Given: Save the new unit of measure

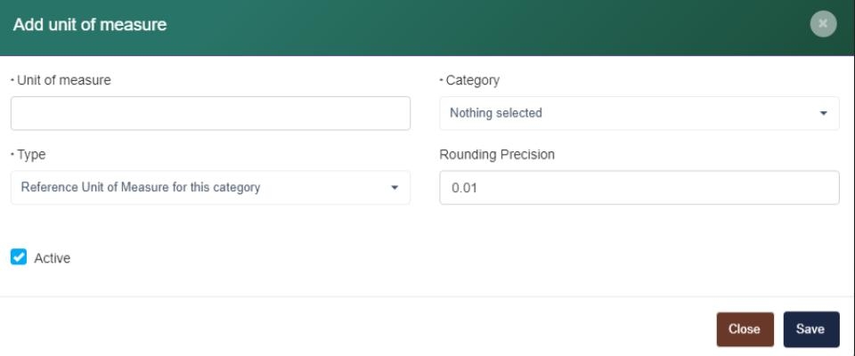Looking at the screenshot, I should click(x=810, y=329).
